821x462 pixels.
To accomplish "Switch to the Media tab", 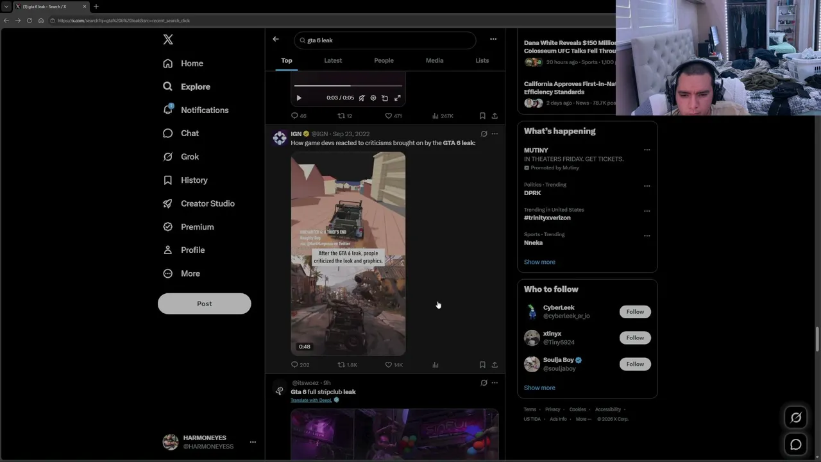I will tap(434, 60).
